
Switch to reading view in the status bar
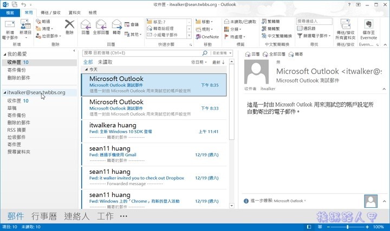point(320,227)
